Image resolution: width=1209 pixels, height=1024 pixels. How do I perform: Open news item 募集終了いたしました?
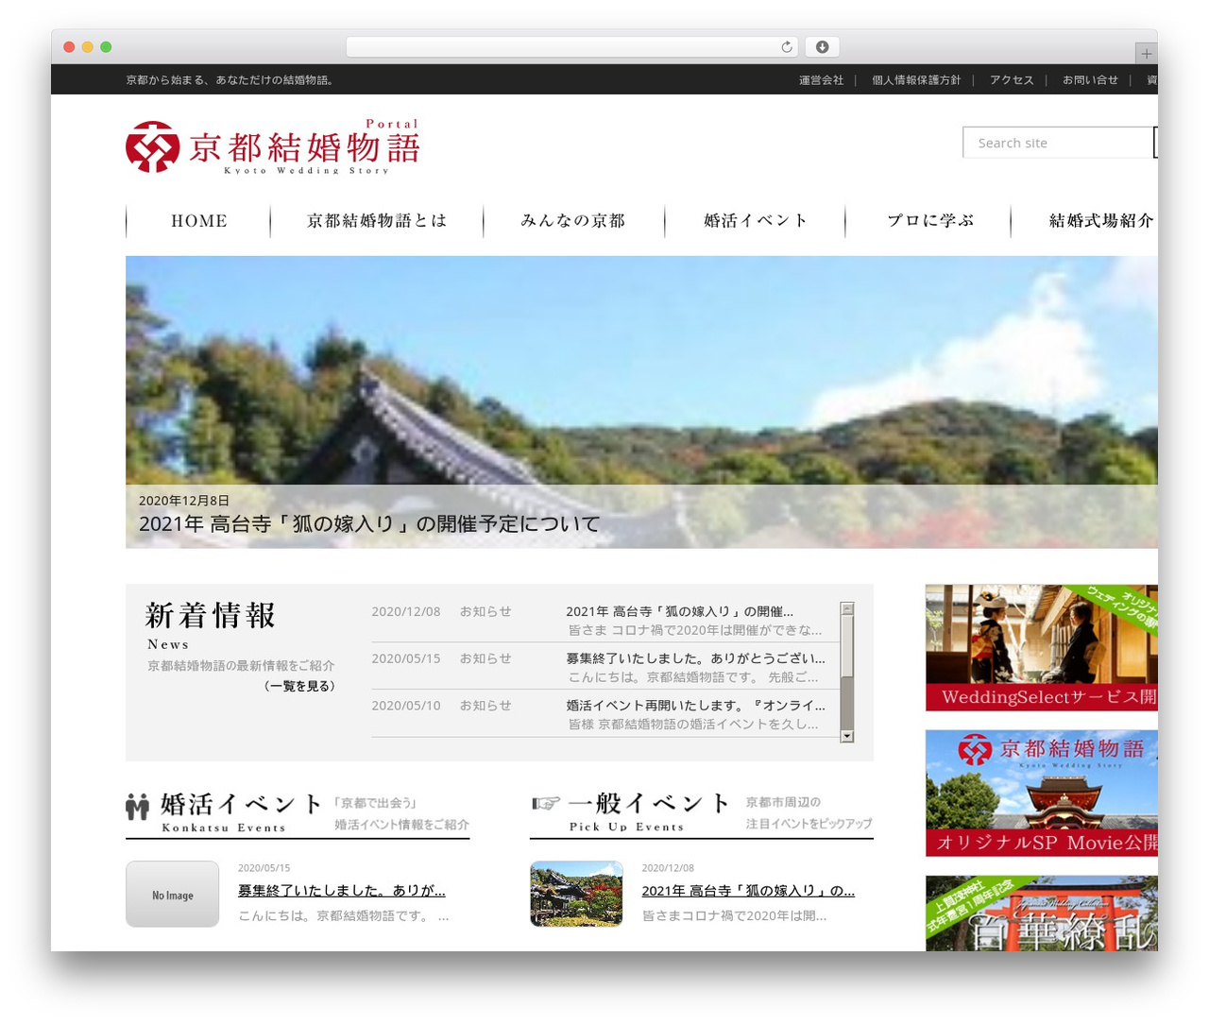[695, 658]
